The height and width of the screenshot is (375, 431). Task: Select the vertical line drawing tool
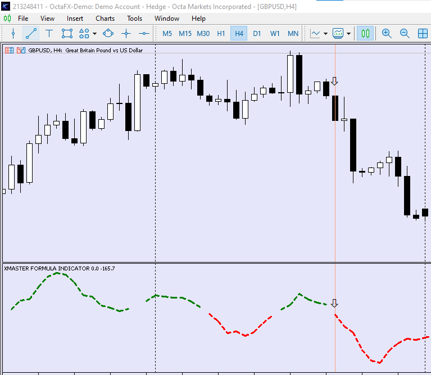(13, 34)
